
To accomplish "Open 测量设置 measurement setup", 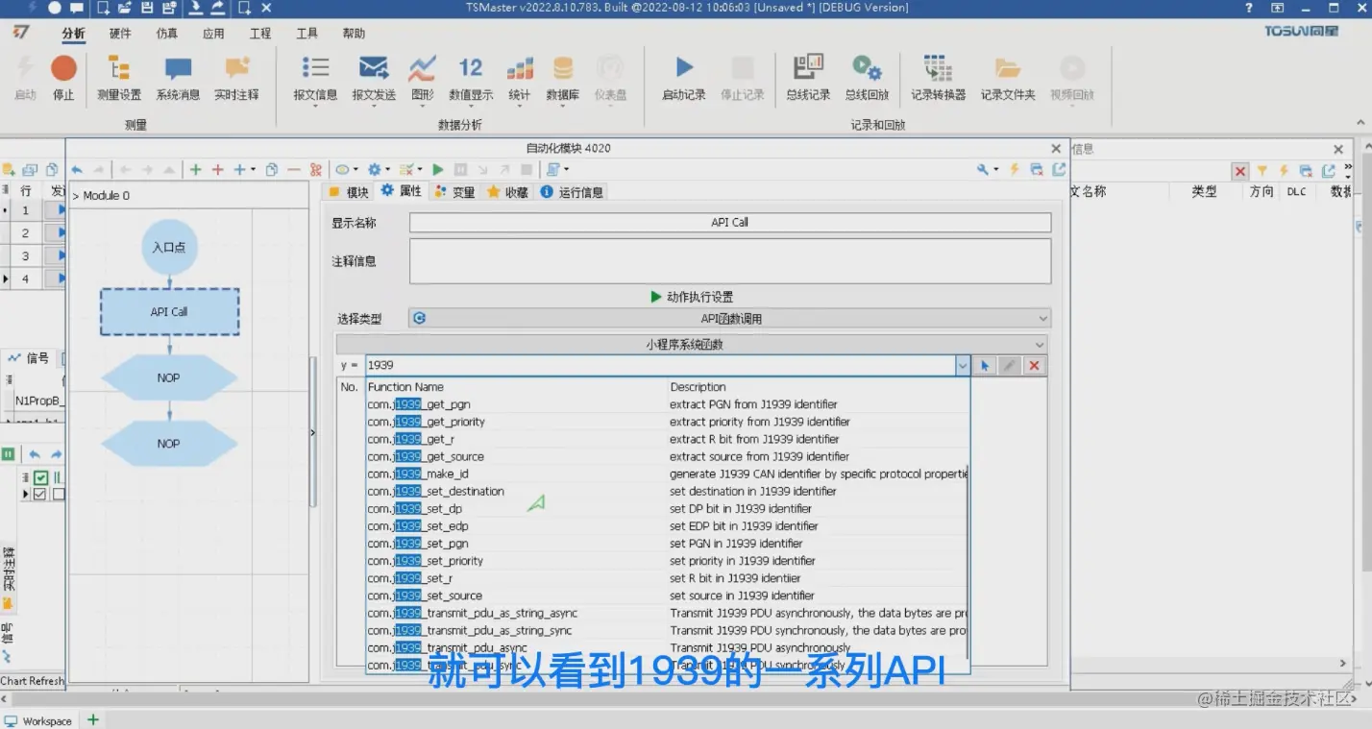I will pyautogui.click(x=119, y=78).
